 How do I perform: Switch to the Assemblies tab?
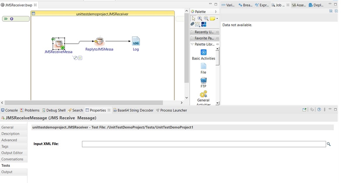299,5
